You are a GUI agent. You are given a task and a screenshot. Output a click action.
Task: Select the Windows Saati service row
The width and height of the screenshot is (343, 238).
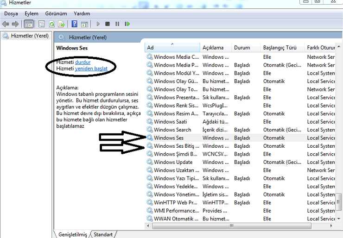240,121
